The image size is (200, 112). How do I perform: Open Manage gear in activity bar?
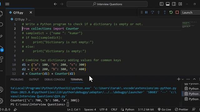pos(1,101)
